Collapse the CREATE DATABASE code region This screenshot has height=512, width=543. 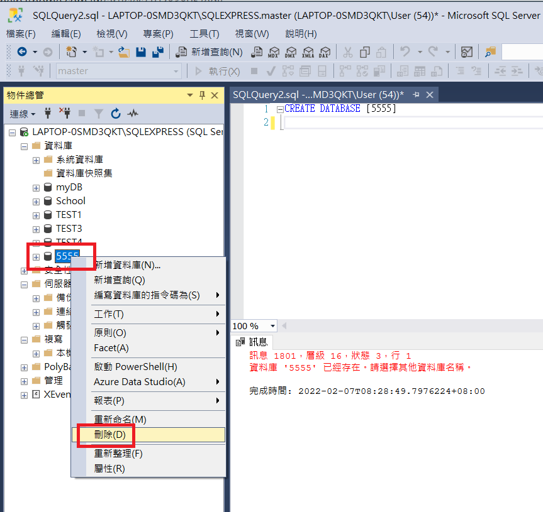point(280,109)
